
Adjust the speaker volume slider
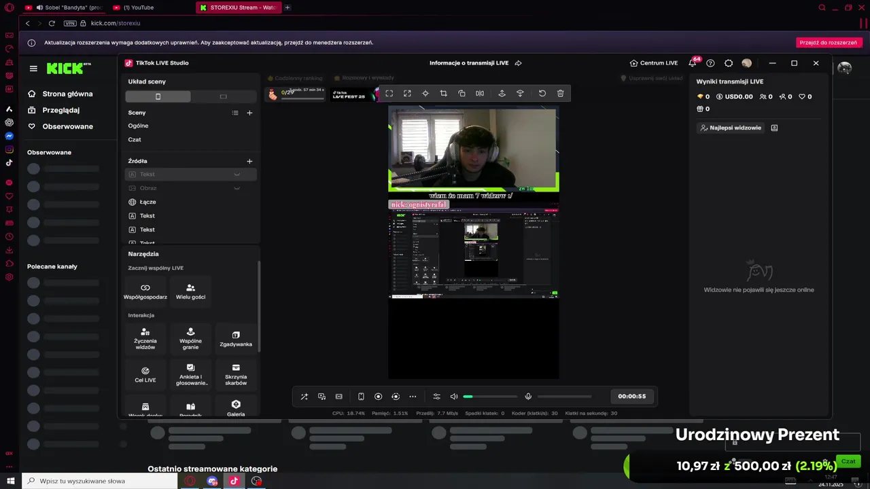(490, 397)
